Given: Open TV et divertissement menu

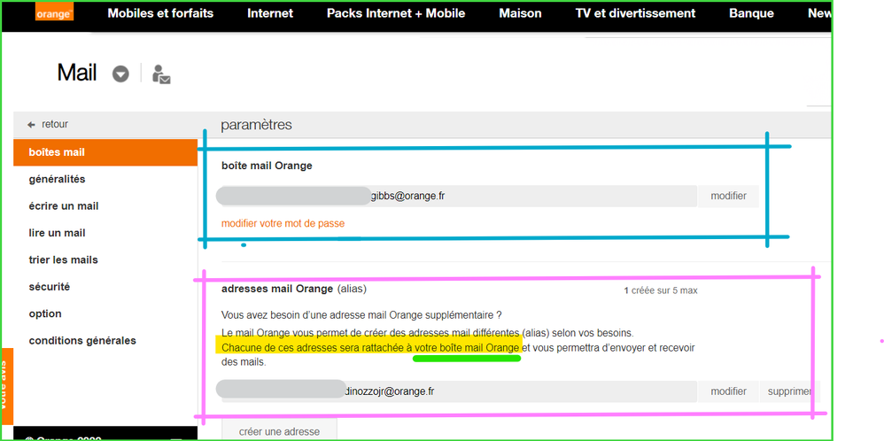Looking at the screenshot, I should pos(635,13).
